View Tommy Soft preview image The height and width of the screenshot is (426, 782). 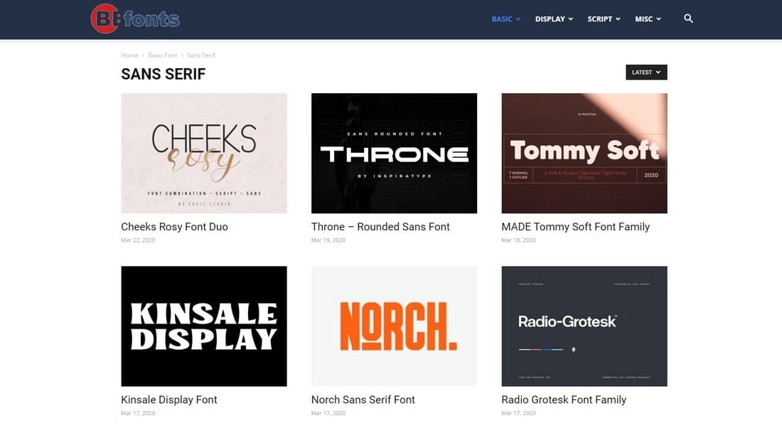pos(584,153)
